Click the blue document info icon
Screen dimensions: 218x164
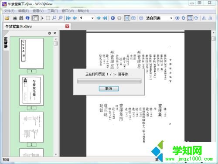point(27,18)
